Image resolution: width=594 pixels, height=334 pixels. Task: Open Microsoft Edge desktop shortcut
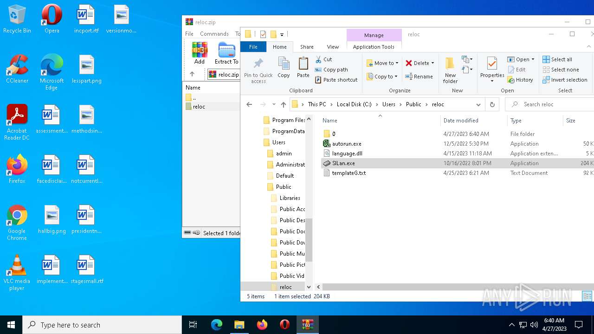coord(52,72)
